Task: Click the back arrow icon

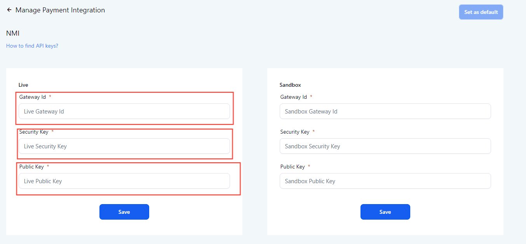Action: (9, 10)
